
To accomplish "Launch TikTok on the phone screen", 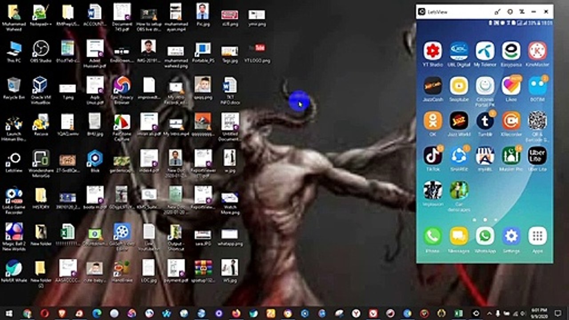I will point(433,156).
